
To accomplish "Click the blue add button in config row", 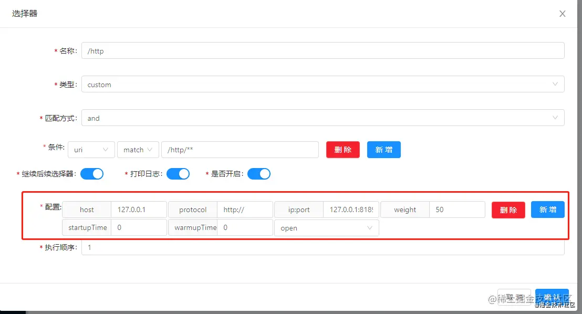I will coord(547,210).
